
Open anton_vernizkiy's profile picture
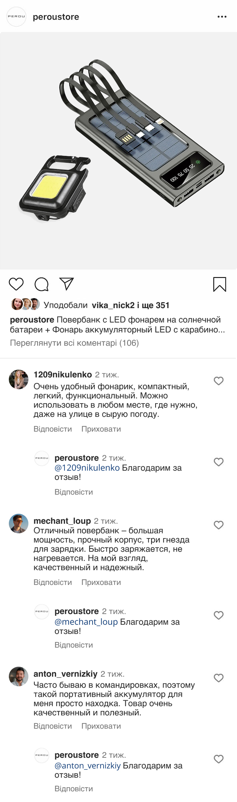coord(18,676)
